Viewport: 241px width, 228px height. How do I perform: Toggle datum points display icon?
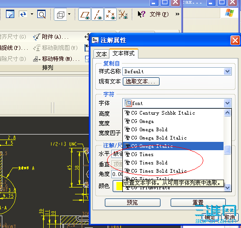click(110, 14)
